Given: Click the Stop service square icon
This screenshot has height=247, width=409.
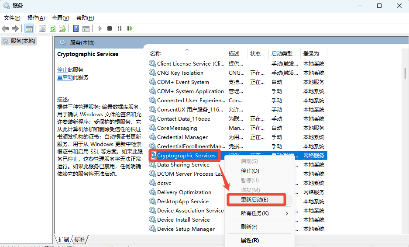Looking at the screenshot, I should point(110,28).
